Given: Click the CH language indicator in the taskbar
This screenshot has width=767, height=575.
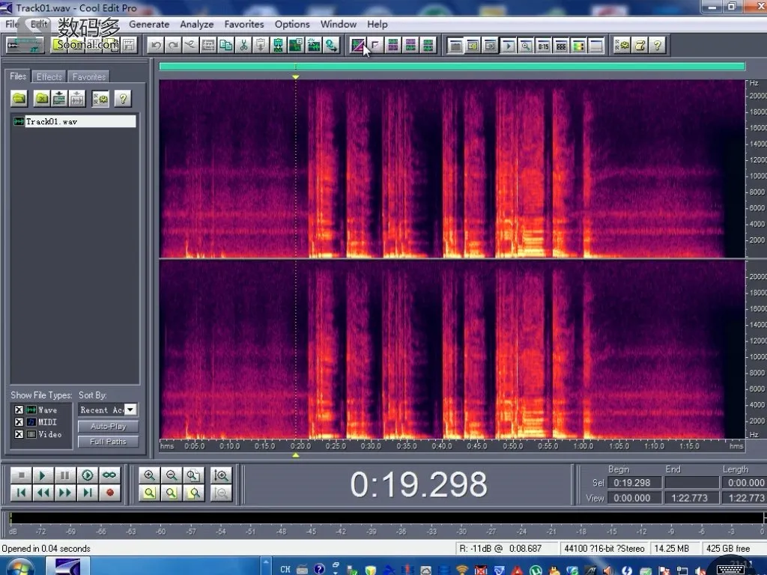Looking at the screenshot, I should [285, 569].
